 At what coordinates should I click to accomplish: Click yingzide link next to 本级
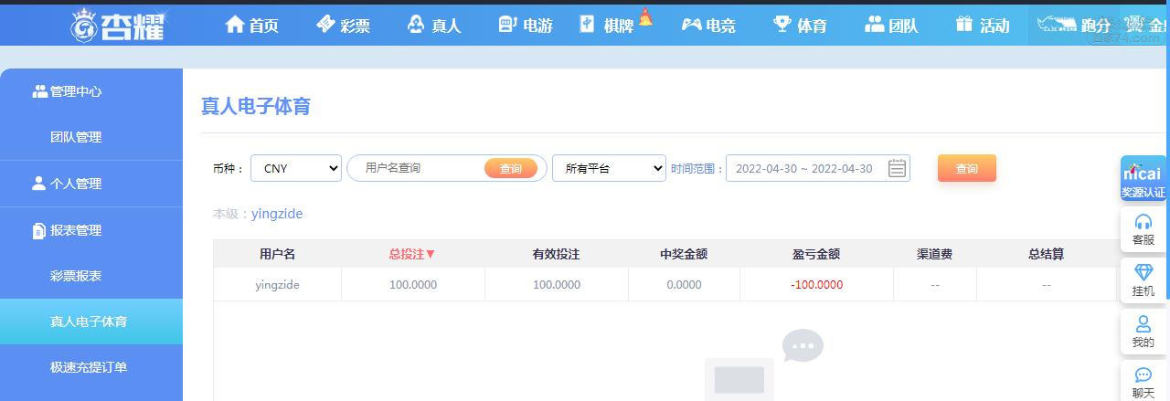tap(277, 214)
